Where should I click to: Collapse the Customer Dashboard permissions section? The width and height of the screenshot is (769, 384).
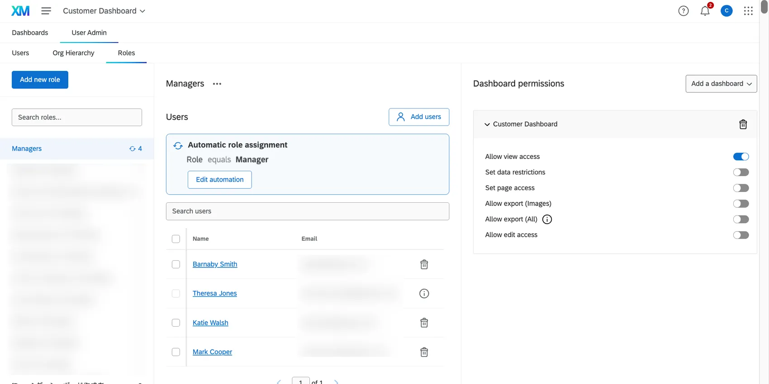pos(487,124)
